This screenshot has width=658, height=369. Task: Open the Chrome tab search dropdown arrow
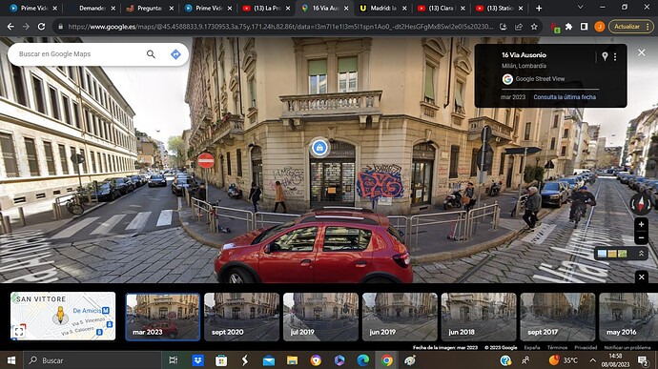tap(580, 8)
